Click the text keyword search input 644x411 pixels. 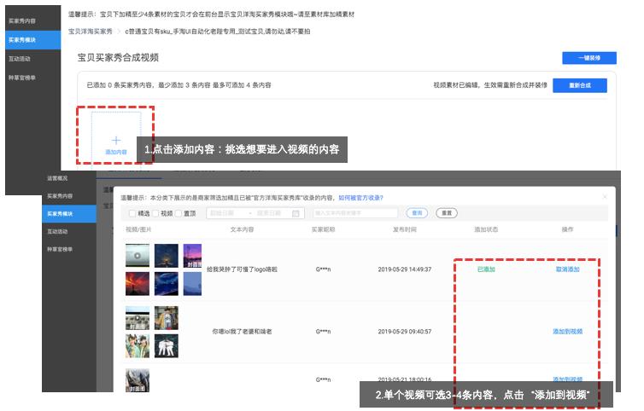click(354, 213)
